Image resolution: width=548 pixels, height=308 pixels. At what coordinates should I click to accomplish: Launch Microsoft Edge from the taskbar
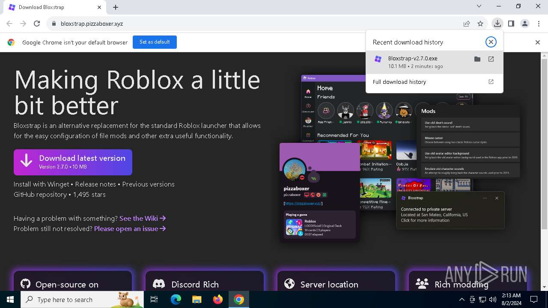pyautogui.click(x=176, y=299)
